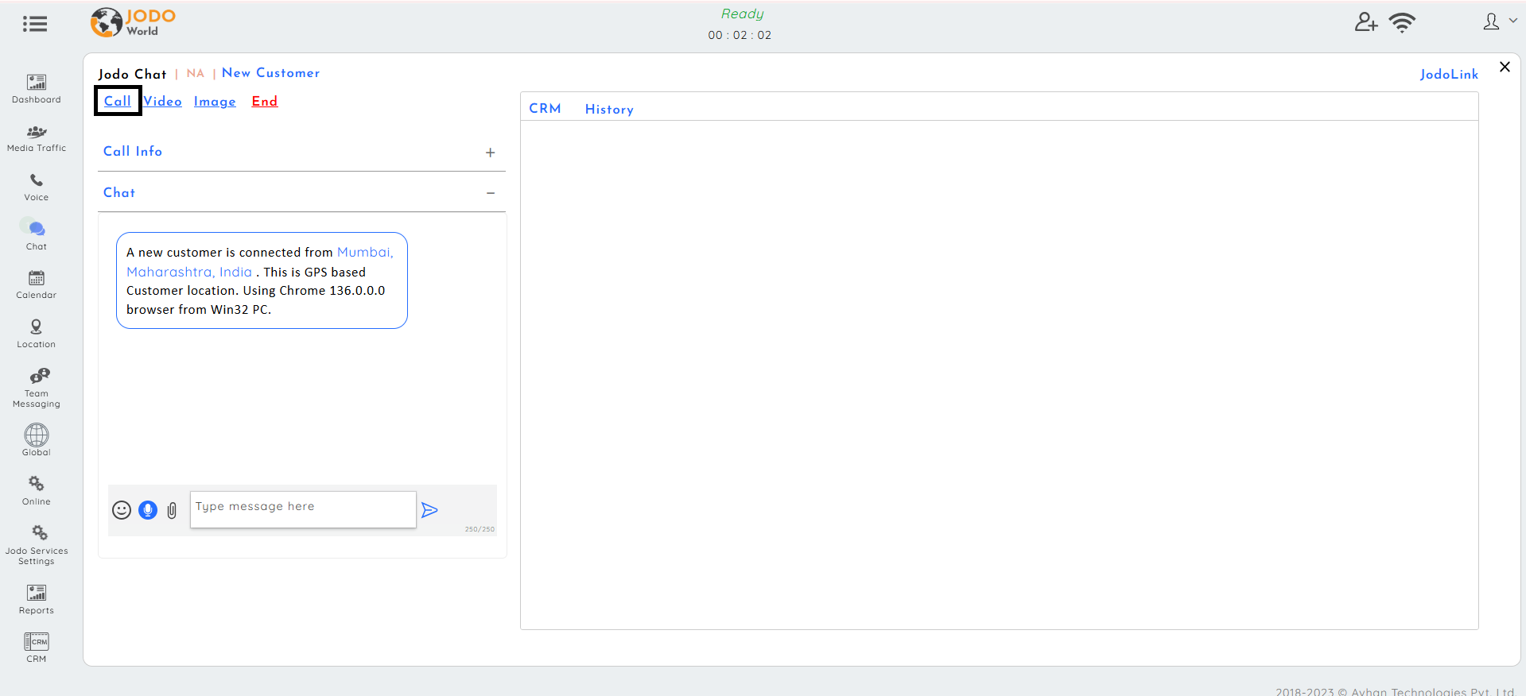Viewport: 1526px width, 696px height.
Task: Open Online settings in sidebar
Action: click(x=37, y=492)
